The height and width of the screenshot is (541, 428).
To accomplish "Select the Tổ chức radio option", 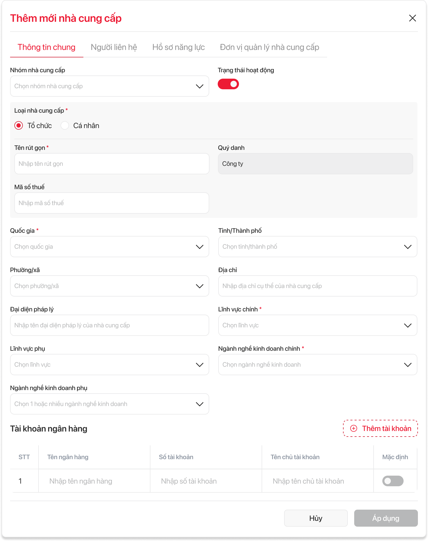I will pos(19,125).
